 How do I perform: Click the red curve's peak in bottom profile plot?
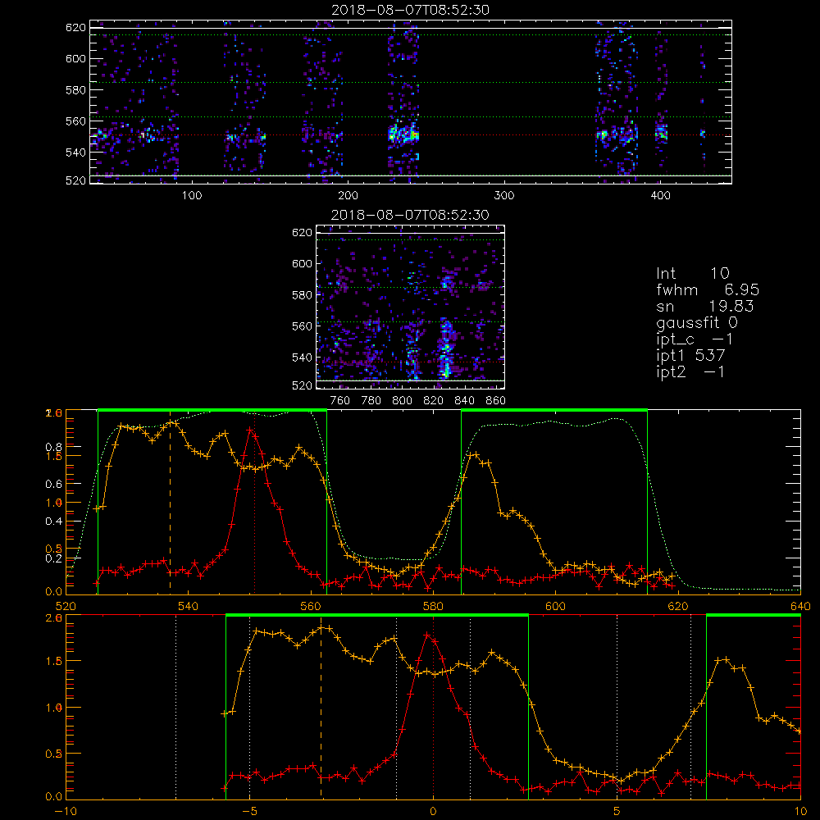pyautogui.click(x=427, y=635)
